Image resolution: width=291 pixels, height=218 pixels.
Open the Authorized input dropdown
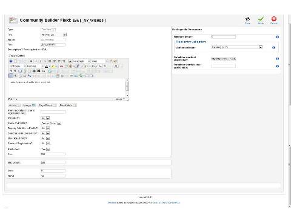237,47
